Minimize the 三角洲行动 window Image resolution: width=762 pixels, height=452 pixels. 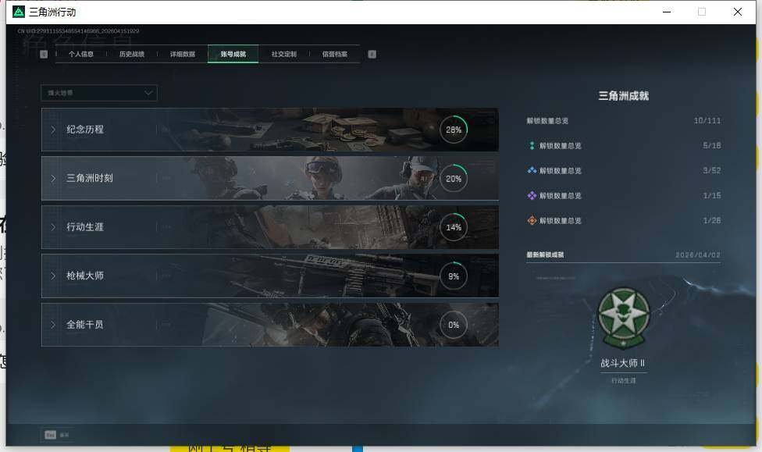(x=667, y=12)
